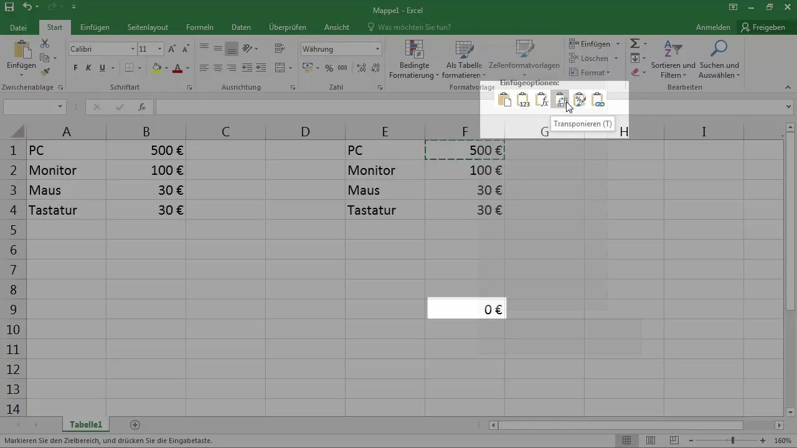Image resolution: width=797 pixels, height=448 pixels.
Task: Choose the plain Einfügen paste option icon
Action: (504, 100)
